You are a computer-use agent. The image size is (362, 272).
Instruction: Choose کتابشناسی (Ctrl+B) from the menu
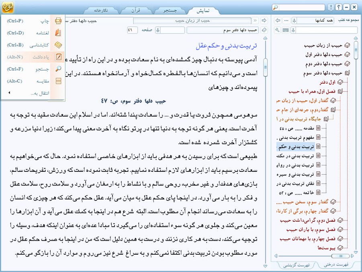[x=33, y=45]
